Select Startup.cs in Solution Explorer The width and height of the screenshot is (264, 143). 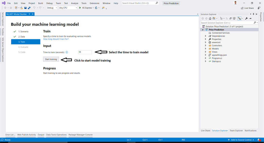coord(216,61)
